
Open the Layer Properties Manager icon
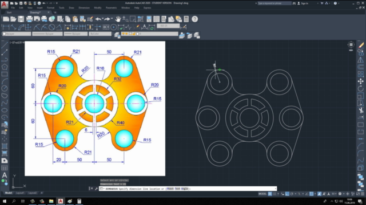pos(117,35)
